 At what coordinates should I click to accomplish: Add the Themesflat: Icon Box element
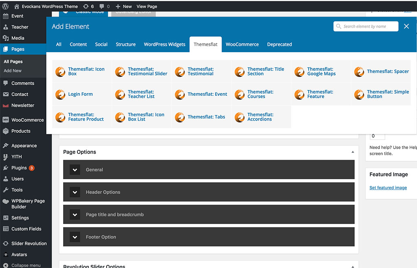tap(82, 72)
